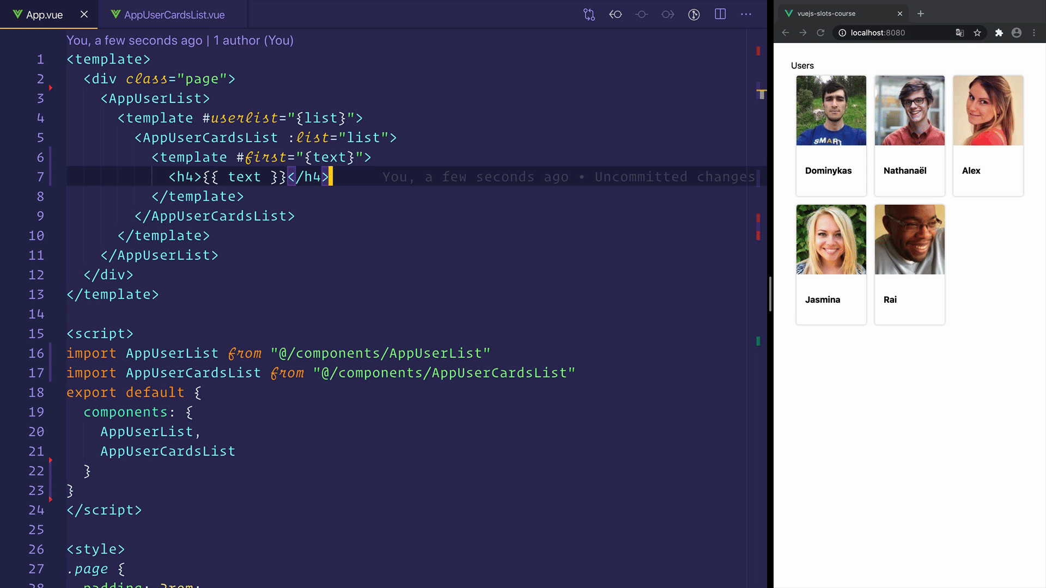1046x588 pixels.
Task: Click the name "Jasmina" on the card
Action: point(823,299)
